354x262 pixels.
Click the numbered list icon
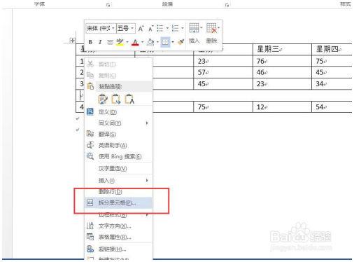point(175,28)
